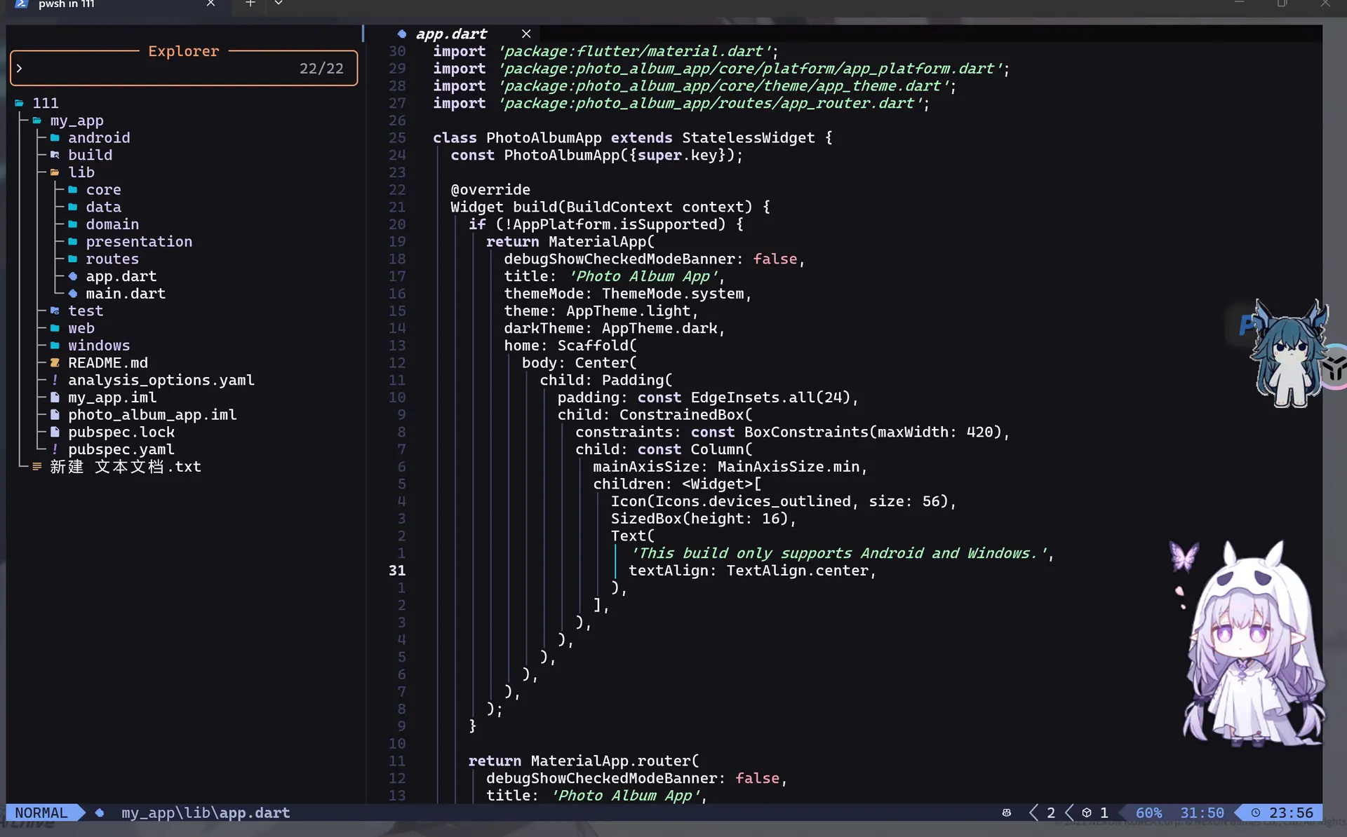1347x837 pixels.
Task: Expand the web folder
Action: tap(81, 328)
